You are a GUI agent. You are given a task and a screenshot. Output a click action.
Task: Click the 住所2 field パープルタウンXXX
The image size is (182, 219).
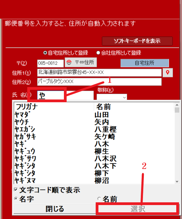pos(99,82)
